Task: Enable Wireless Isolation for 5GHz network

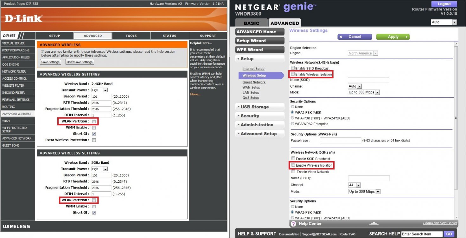Action: [x=293, y=165]
